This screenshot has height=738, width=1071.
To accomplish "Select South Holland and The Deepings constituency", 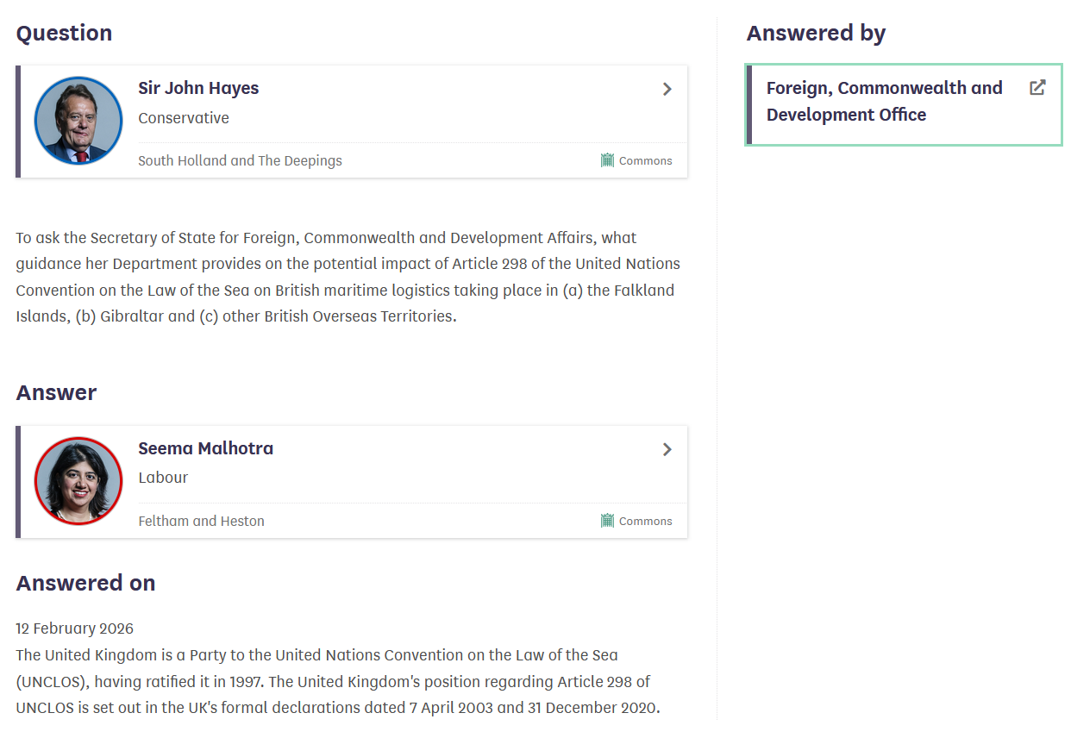I will pyautogui.click(x=240, y=160).
